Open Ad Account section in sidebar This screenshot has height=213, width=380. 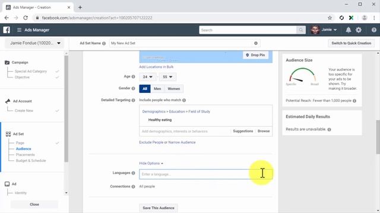click(x=22, y=101)
